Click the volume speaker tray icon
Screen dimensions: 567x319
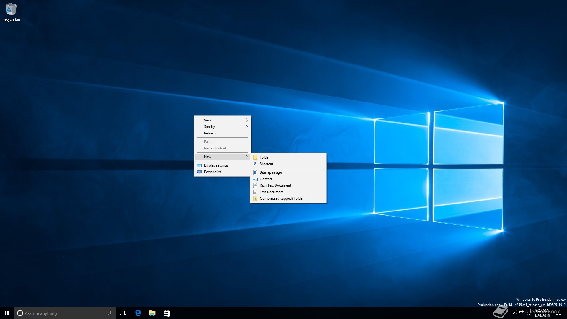coord(529,313)
